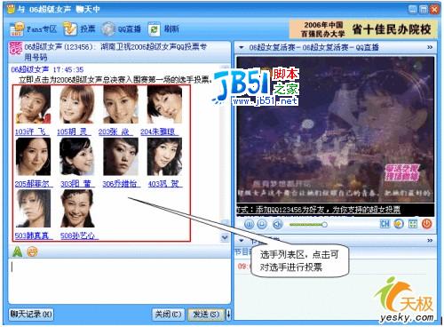Viewport: 444px width, 327px height.
Task: Open the send options arrow beside 发送
Action: (x=228, y=315)
